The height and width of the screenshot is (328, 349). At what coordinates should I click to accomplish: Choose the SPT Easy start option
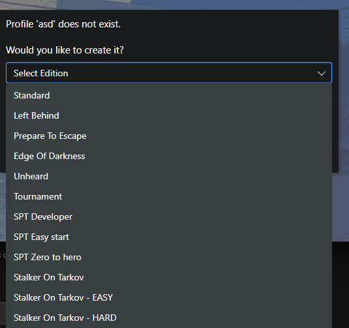click(x=169, y=237)
